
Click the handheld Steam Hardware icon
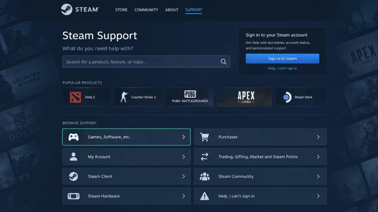73,196
